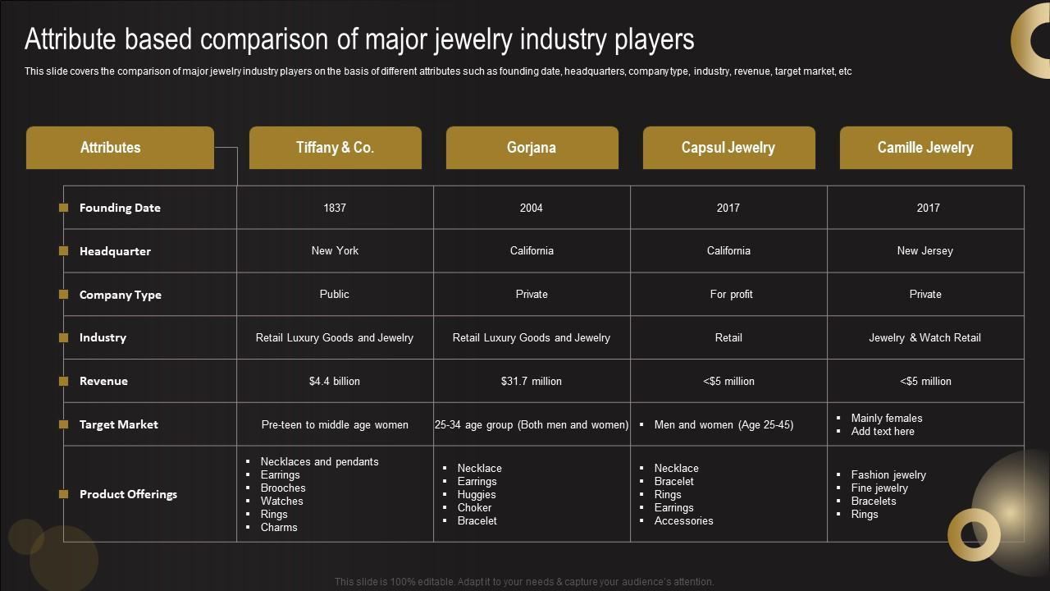Select the gold square bullet beside Target Market
Image resolution: width=1050 pixels, height=591 pixels.
click(x=63, y=424)
